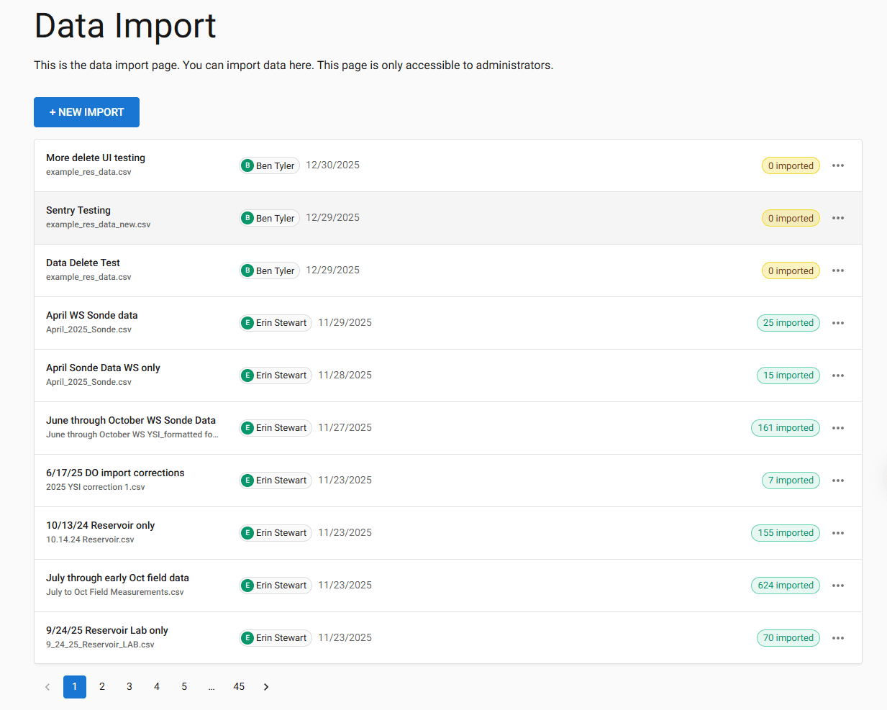Select the More delete UI testing title
887x710 pixels.
point(96,158)
